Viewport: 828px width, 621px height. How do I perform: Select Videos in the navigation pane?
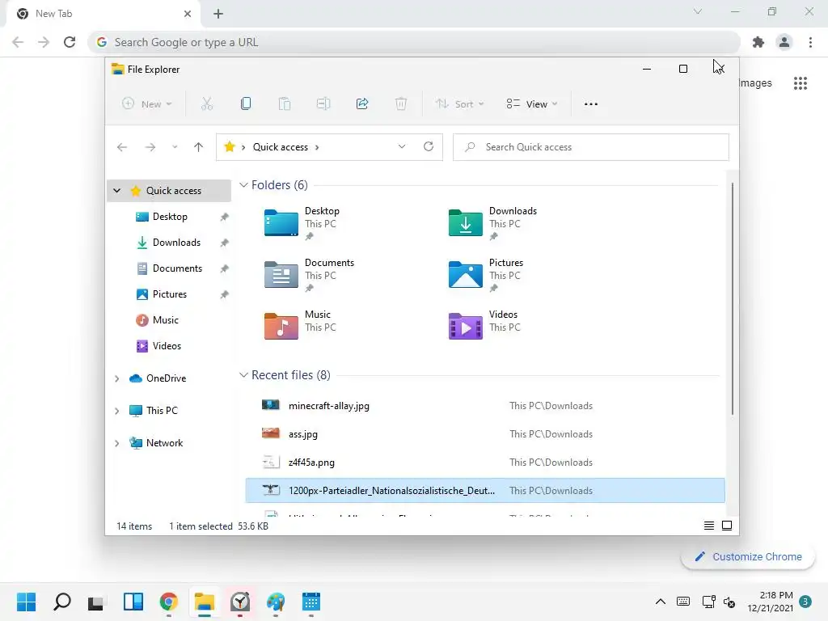pyautogui.click(x=167, y=346)
